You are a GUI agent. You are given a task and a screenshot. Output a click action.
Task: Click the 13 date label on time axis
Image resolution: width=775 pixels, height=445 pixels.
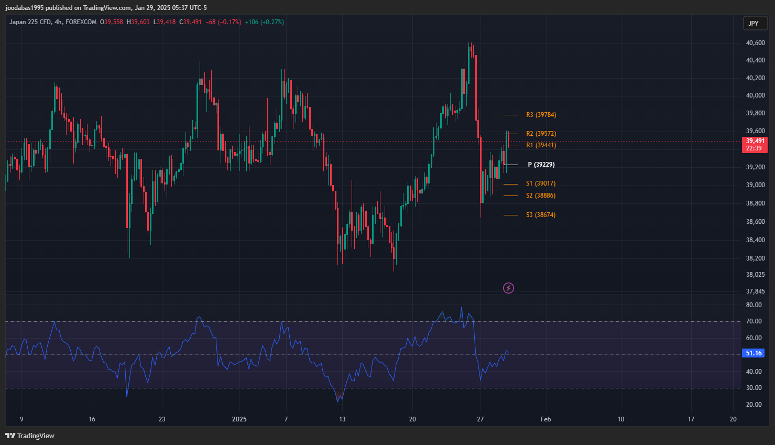click(342, 419)
